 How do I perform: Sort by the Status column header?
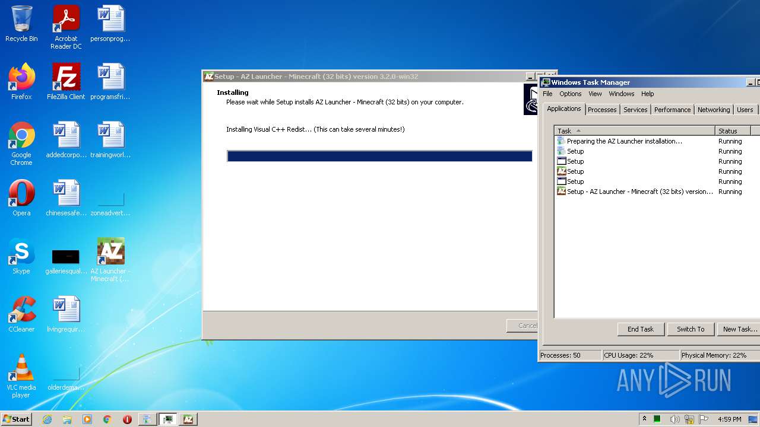pos(733,130)
